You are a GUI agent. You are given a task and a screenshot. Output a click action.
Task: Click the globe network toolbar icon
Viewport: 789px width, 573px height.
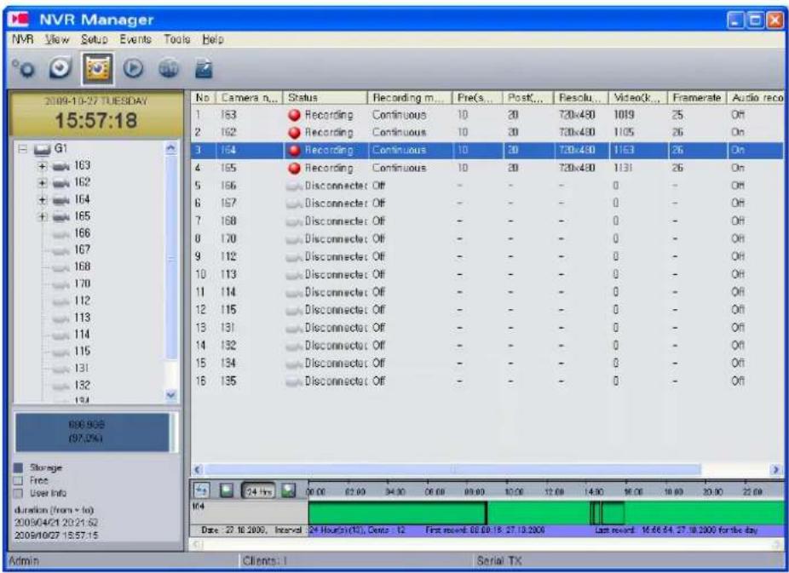[x=169, y=69]
